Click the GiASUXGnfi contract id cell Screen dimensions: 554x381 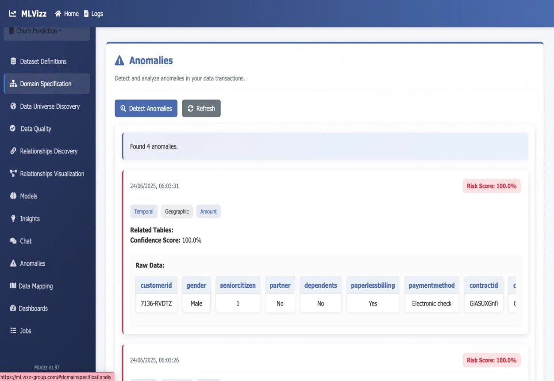484,304
